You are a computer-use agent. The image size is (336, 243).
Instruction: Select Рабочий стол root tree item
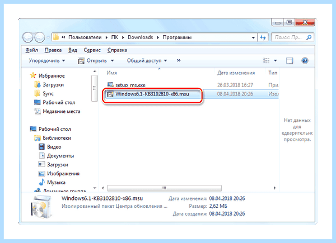pos(55,129)
